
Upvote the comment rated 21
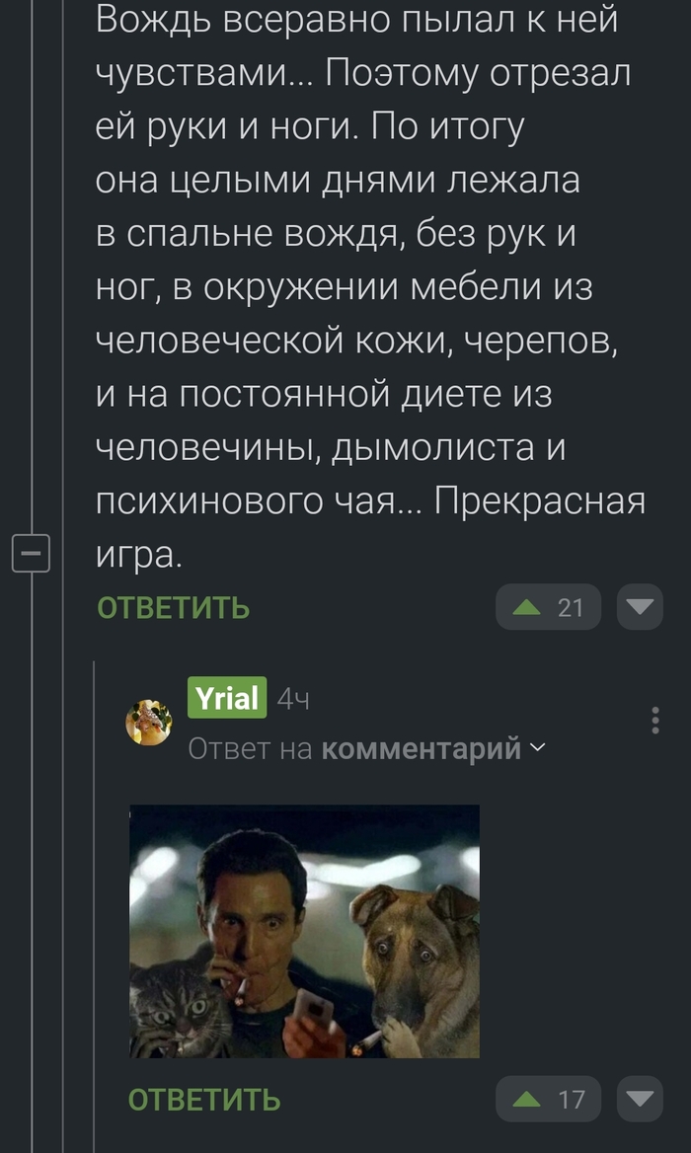526,607
